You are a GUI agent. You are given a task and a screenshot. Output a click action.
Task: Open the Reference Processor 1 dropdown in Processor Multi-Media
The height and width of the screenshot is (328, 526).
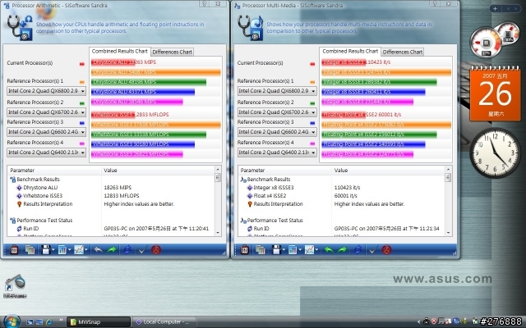tap(277, 91)
